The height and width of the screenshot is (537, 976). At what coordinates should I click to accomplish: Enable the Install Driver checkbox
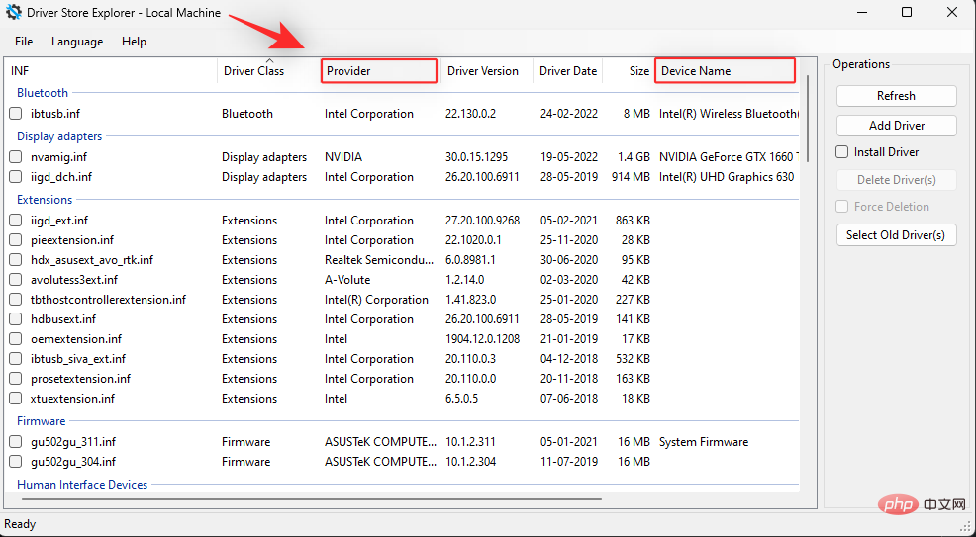pos(842,152)
